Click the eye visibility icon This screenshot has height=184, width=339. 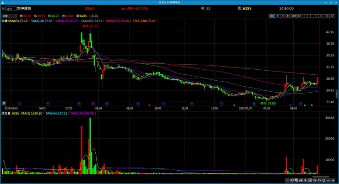click(x=319, y=180)
